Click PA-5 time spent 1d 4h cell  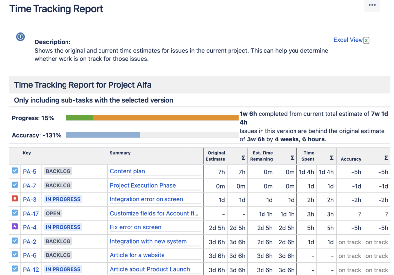[306, 172]
